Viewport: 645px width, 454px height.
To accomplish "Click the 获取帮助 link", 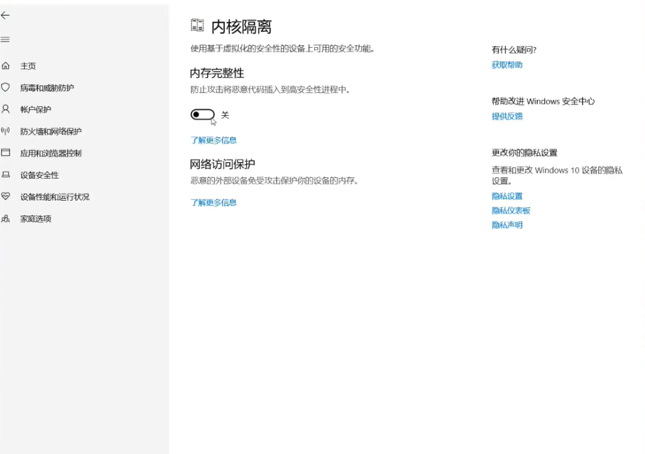I will pos(507,65).
